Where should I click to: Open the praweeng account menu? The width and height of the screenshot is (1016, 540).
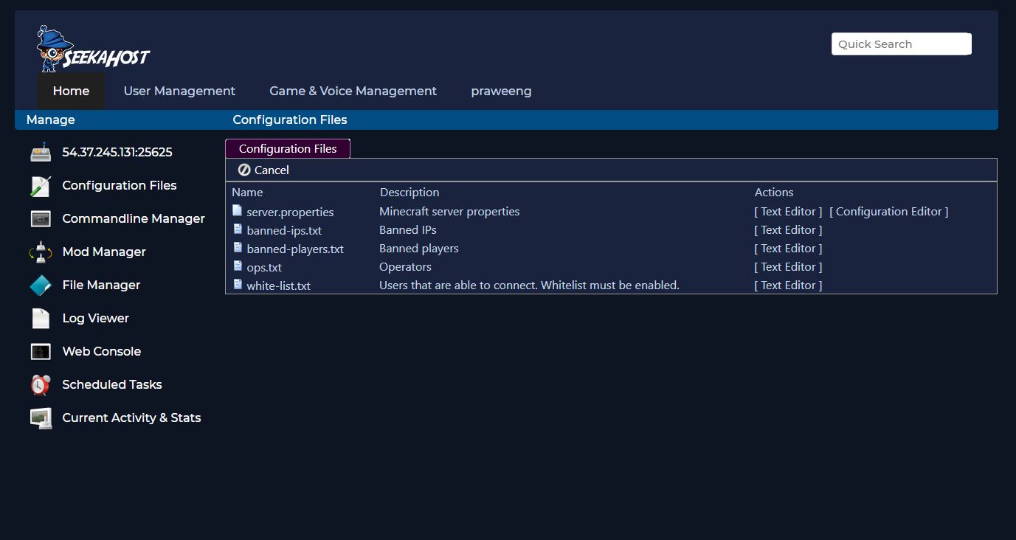click(x=501, y=91)
